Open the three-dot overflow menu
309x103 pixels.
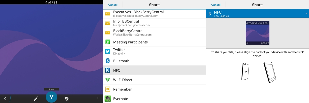98,99
